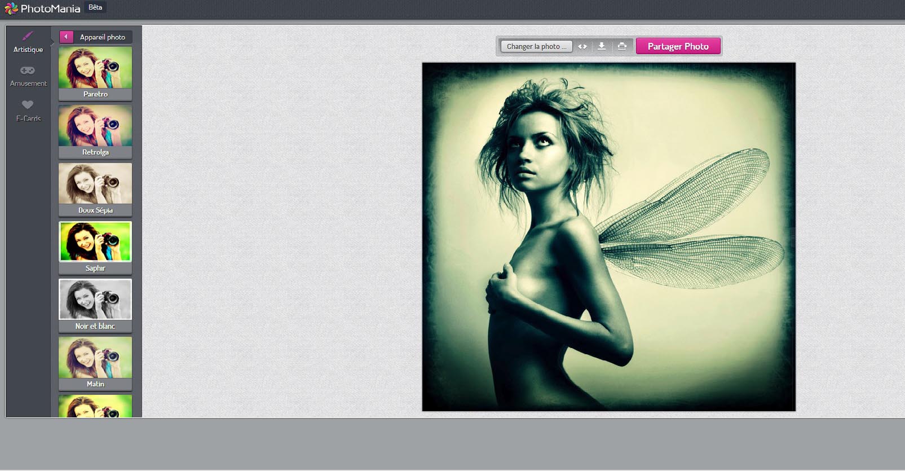Select the Artistique brush icon
The image size is (905, 471).
(28, 36)
